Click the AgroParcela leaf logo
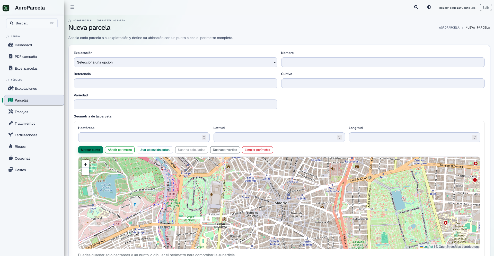 click(x=6, y=8)
